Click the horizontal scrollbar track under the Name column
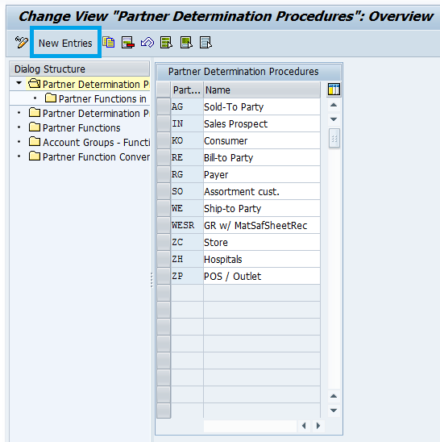The height and width of the screenshot is (442, 440). click(250, 426)
